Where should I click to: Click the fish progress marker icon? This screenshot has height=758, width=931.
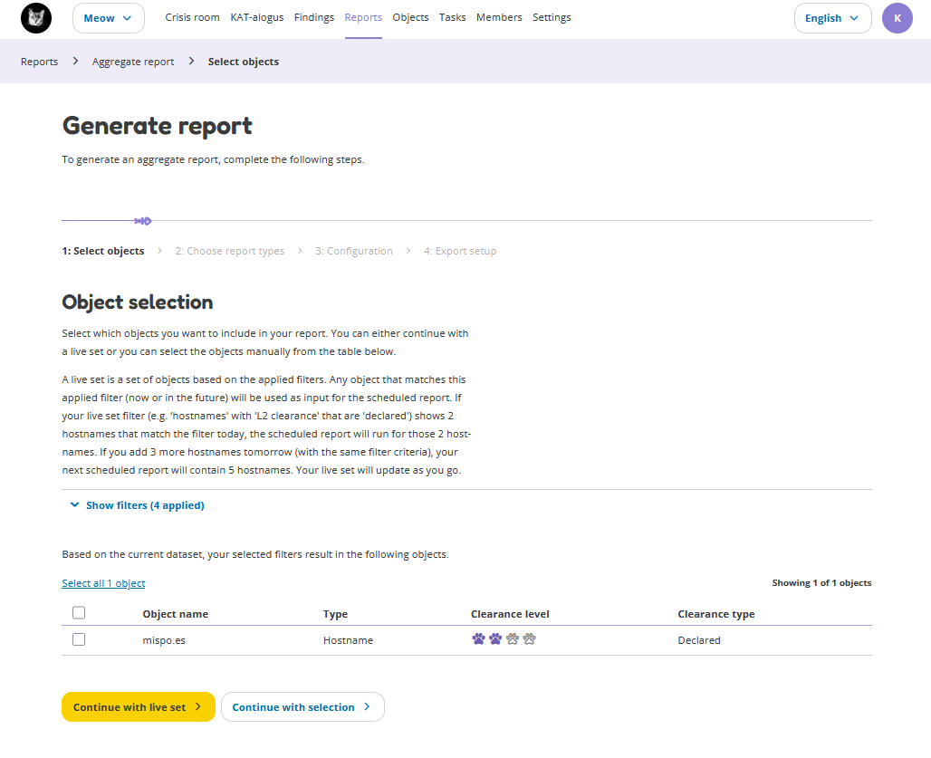click(x=143, y=221)
